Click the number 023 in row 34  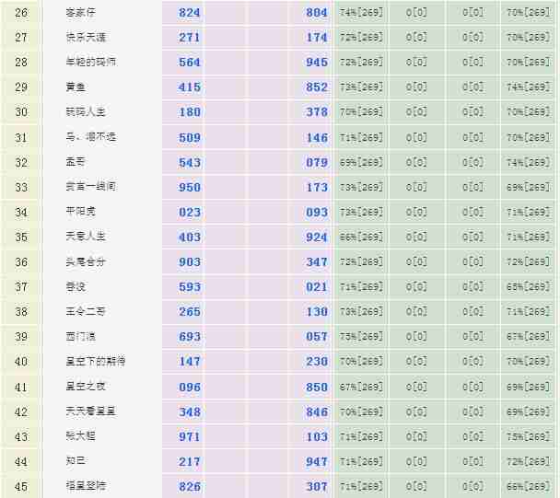click(x=190, y=212)
